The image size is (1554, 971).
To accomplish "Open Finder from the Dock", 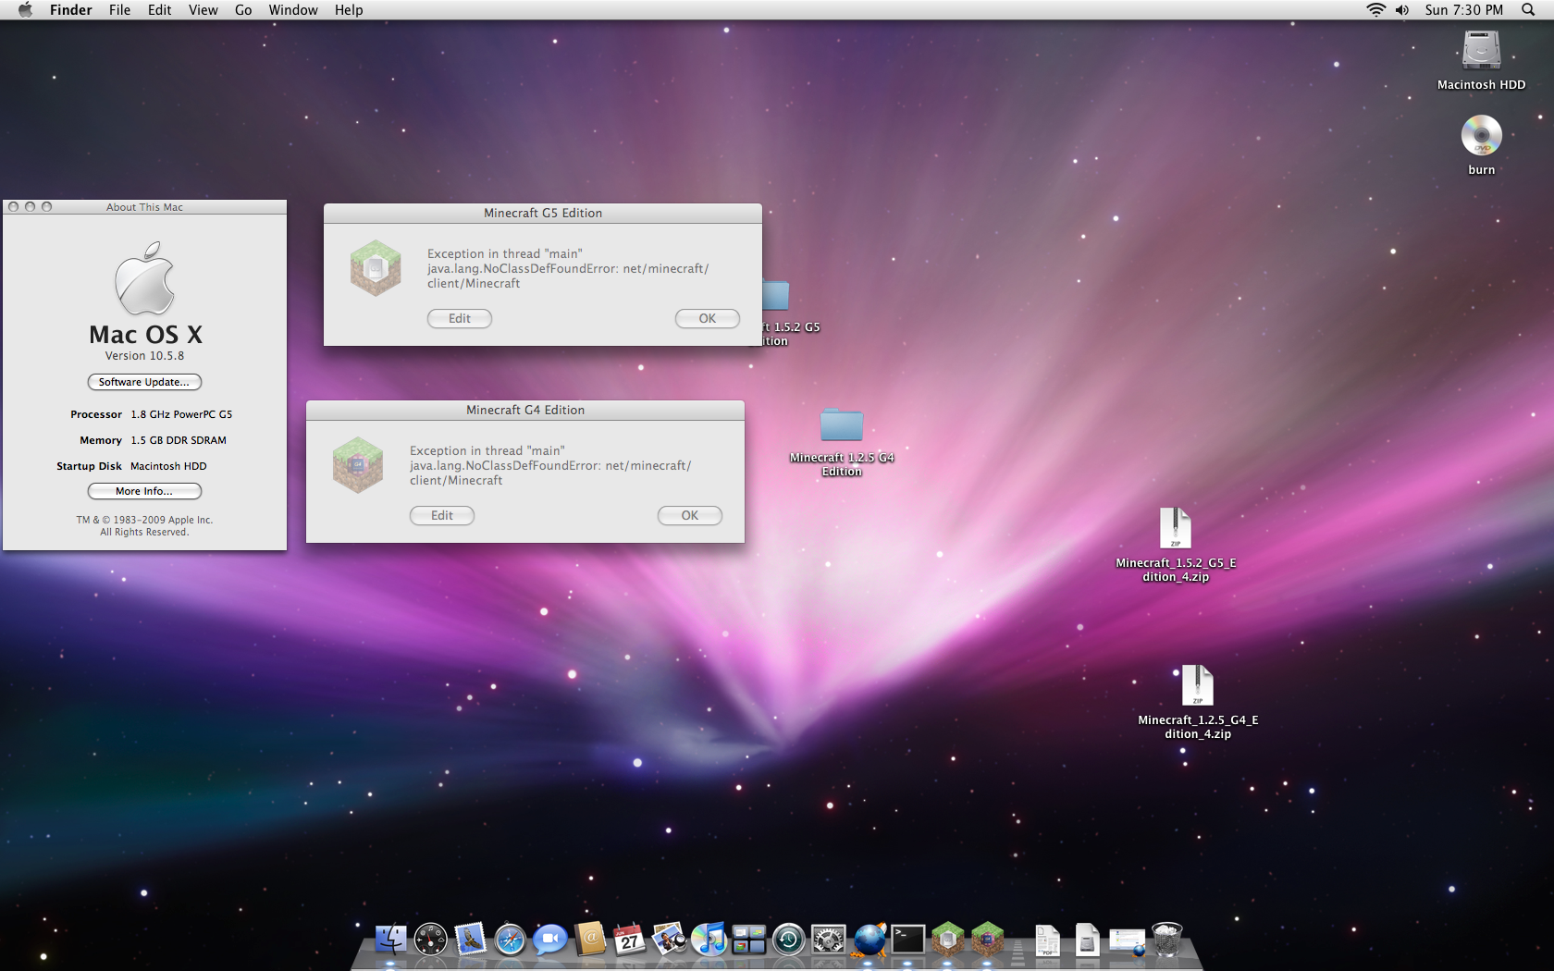I will (x=390, y=939).
